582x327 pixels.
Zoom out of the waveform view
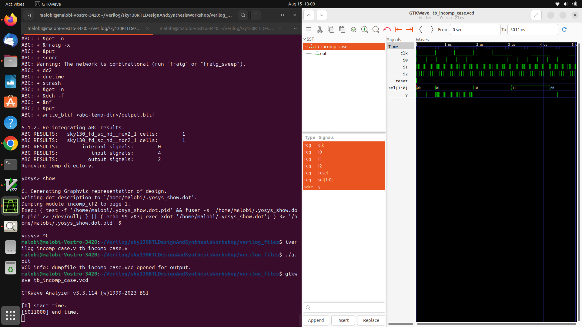pyautogui.click(x=376, y=29)
